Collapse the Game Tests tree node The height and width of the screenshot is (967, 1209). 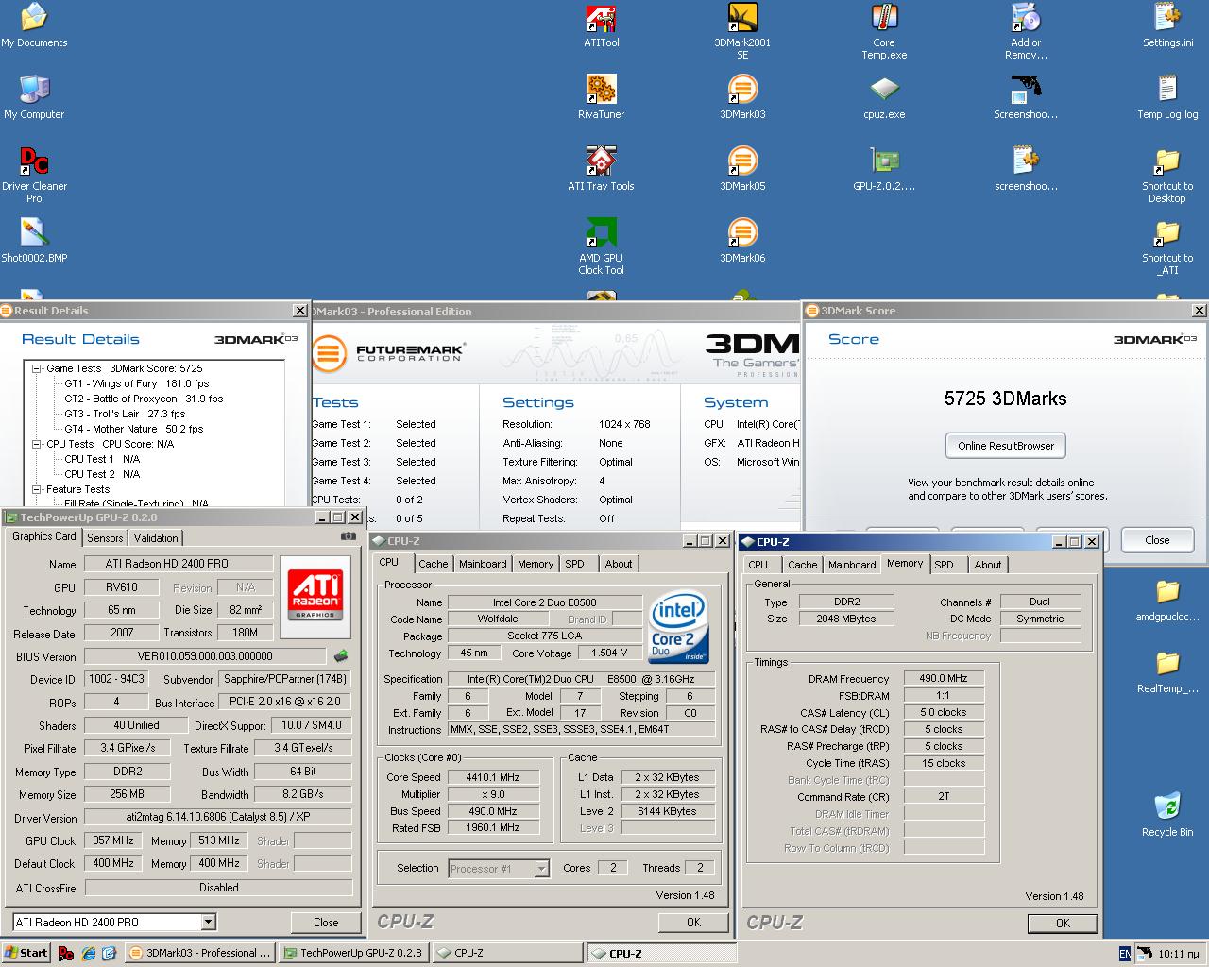(37, 368)
